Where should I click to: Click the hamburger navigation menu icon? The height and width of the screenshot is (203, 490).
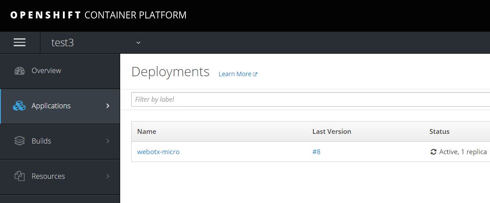tap(19, 42)
